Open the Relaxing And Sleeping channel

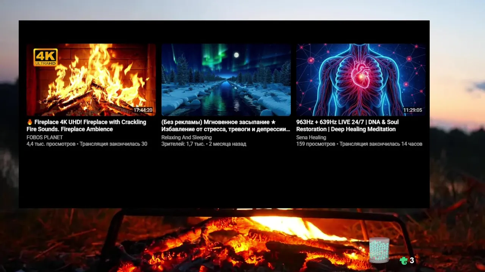point(186,138)
